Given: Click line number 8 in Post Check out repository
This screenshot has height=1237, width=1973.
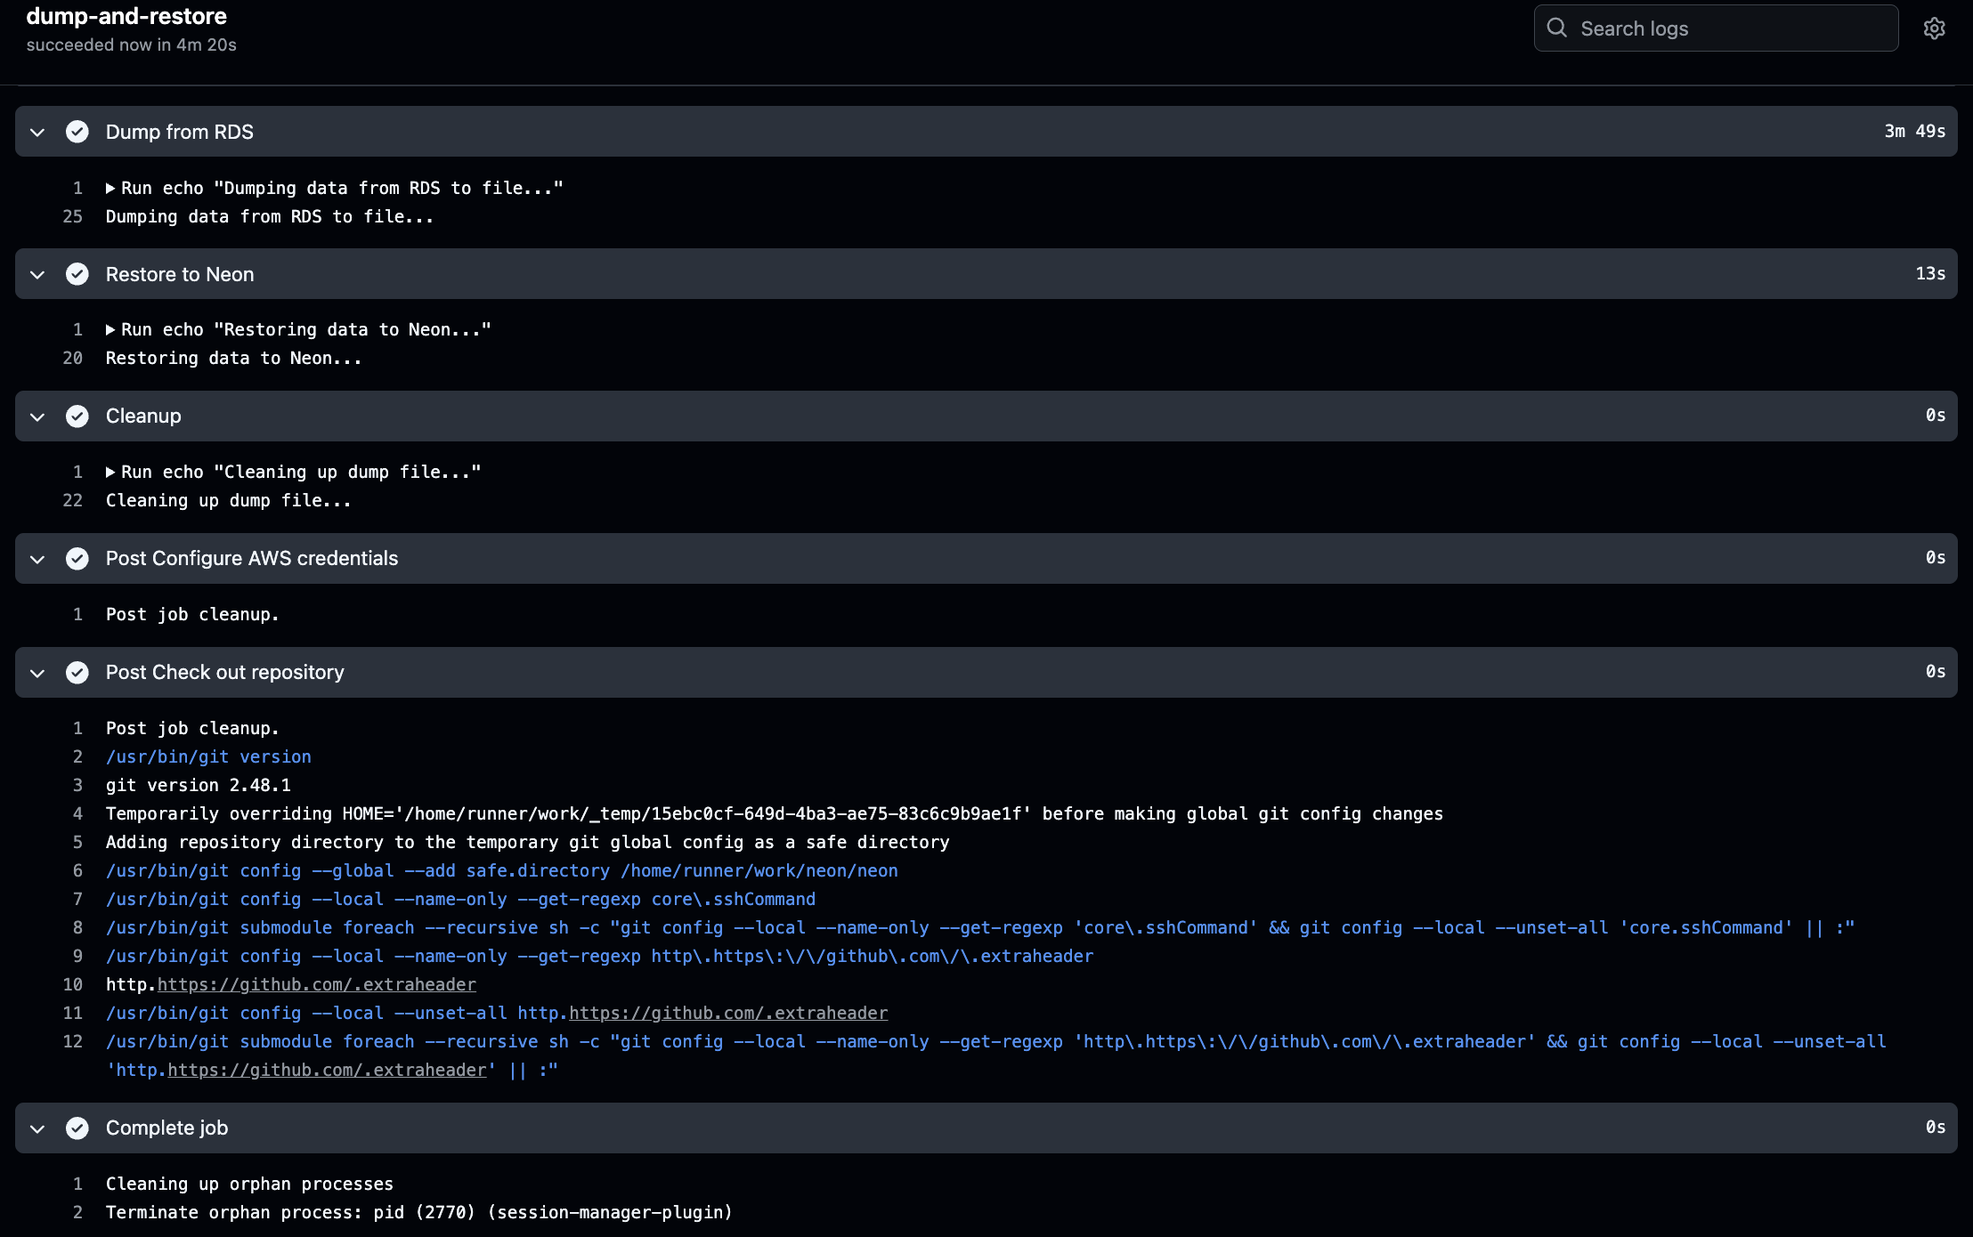Looking at the screenshot, I should [77, 927].
